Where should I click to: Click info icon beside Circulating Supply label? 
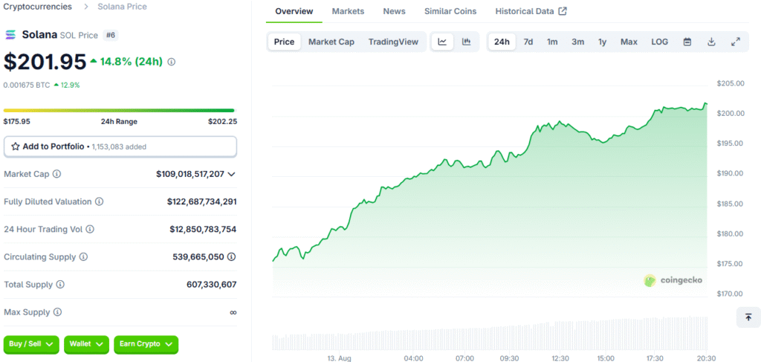click(83, 256)
